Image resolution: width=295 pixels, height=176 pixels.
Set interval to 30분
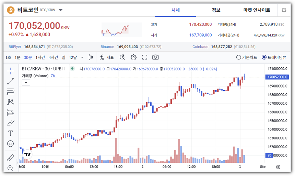click(x=28, y=57)
